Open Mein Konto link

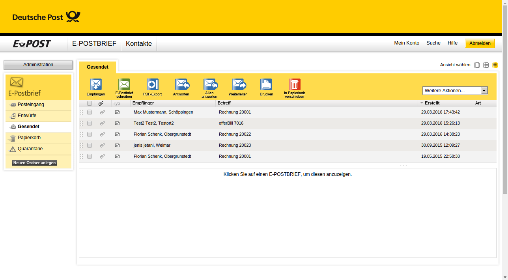pos(407,43)
